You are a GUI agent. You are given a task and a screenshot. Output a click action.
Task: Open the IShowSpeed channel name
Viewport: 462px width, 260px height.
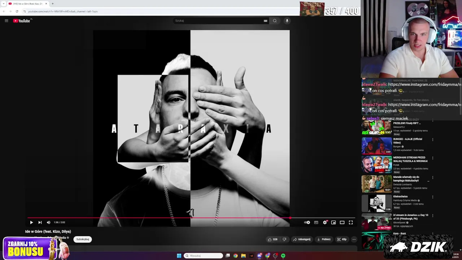point(400,223)
